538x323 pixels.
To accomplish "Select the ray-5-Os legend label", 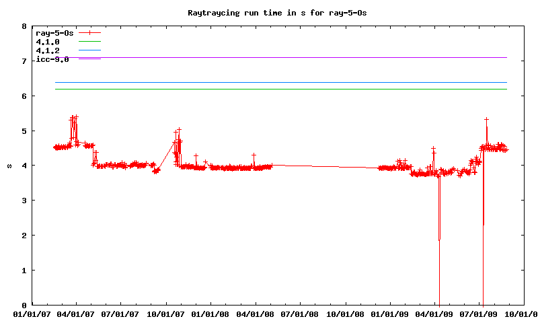I will click(54, 32).
